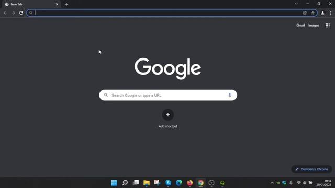Open the Gmail link
This screenshot has width=335, height=188.
tap(300, 26)
